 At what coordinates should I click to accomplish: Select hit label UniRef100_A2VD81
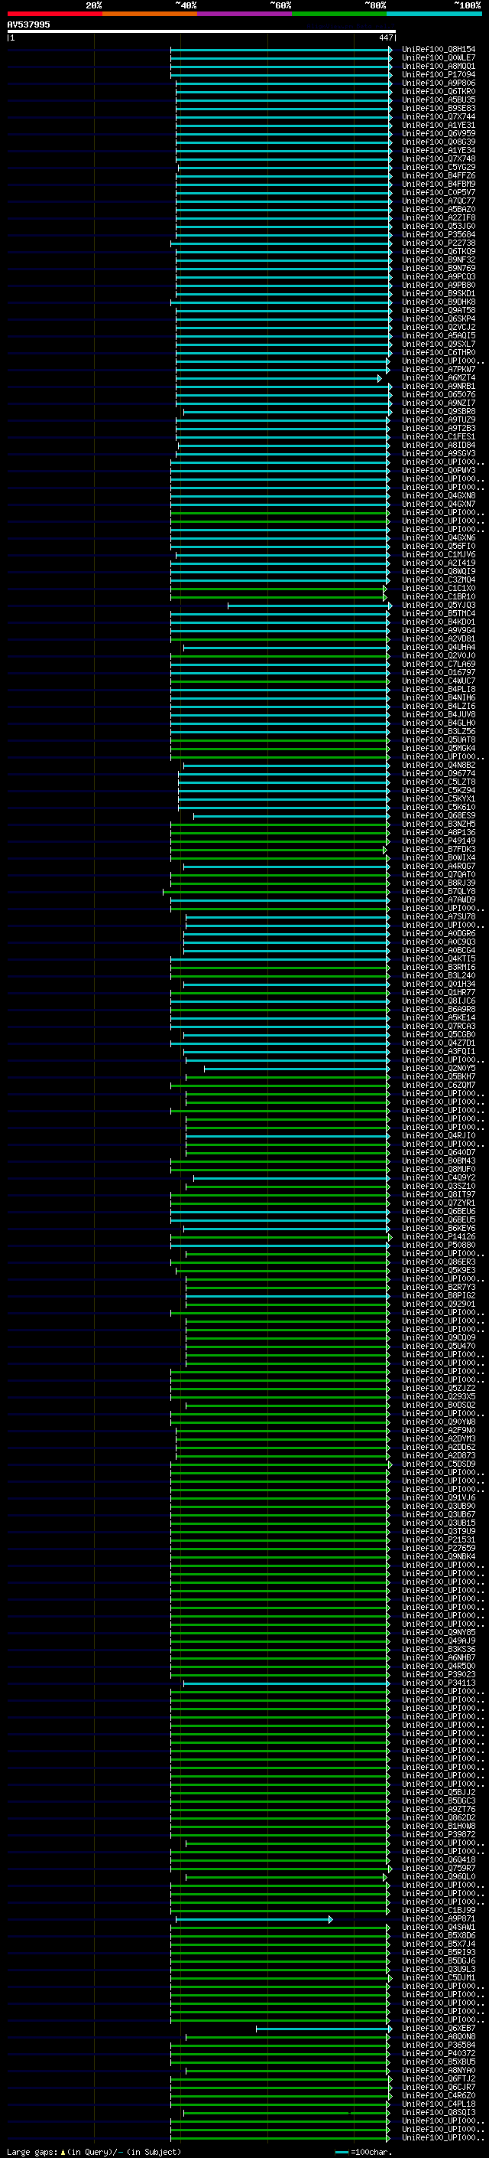pyautogui.click(x=439, y=639)
